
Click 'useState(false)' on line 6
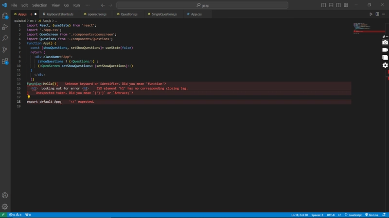click(x=119, y=47)
